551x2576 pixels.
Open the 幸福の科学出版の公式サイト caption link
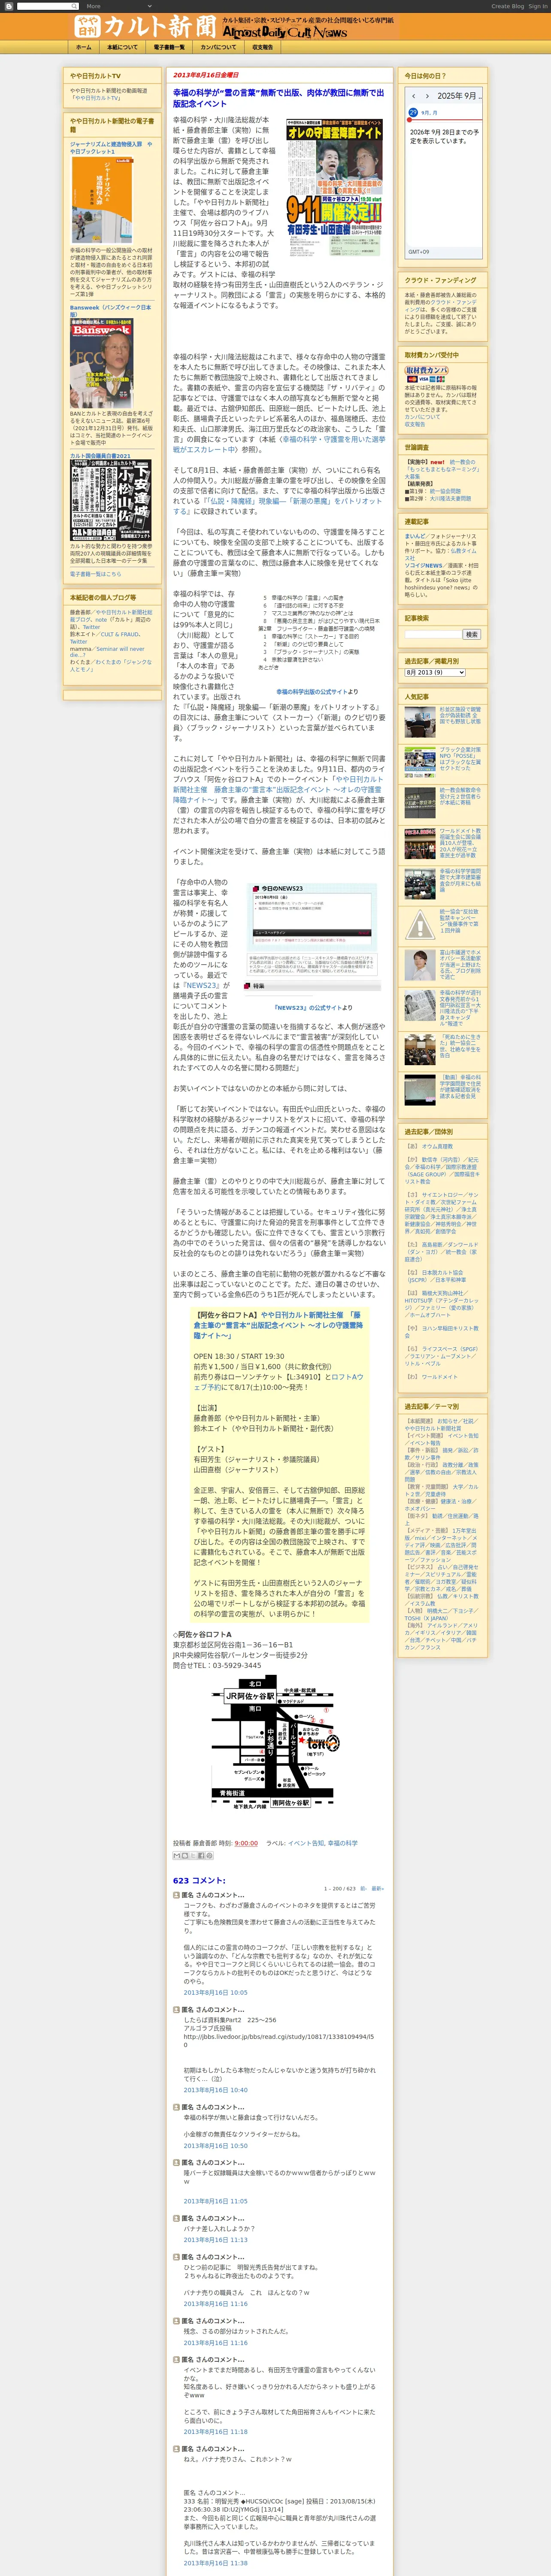tap(312, 692)
